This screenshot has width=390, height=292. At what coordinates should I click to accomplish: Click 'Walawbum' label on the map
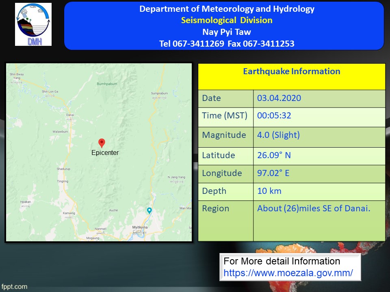[60, 131]
